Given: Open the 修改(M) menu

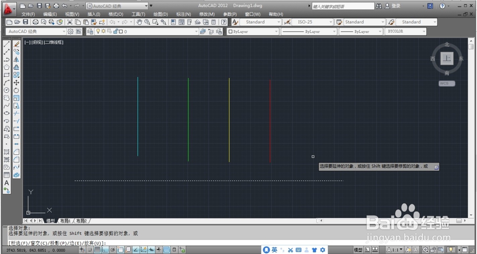Looking at the screenshot, I should [x=207, y=14].
